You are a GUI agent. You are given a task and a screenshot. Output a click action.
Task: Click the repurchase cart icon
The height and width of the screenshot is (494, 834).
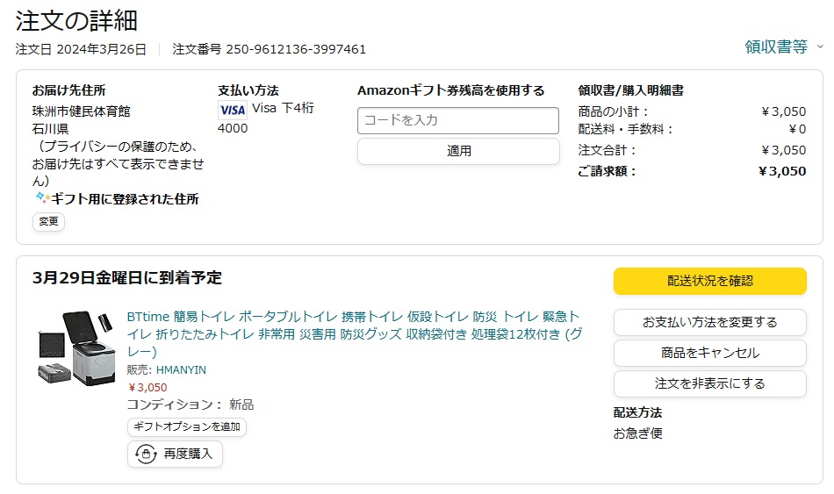[146, 454]
